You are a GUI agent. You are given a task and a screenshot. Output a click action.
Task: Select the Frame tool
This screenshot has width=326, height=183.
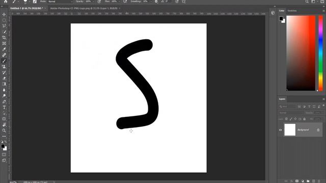tap(4, 43)
